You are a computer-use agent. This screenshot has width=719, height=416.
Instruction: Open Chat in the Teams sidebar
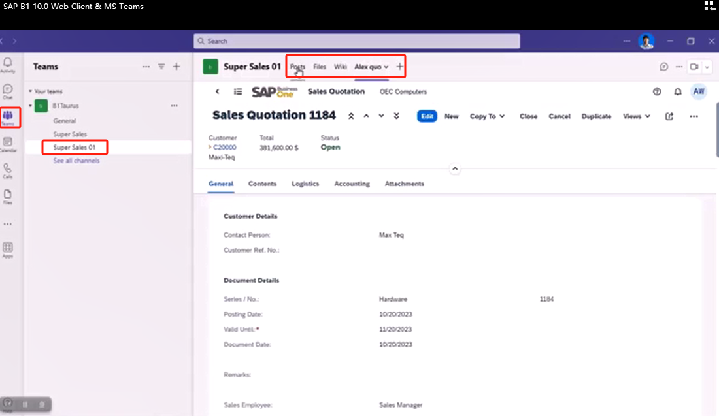8,91
